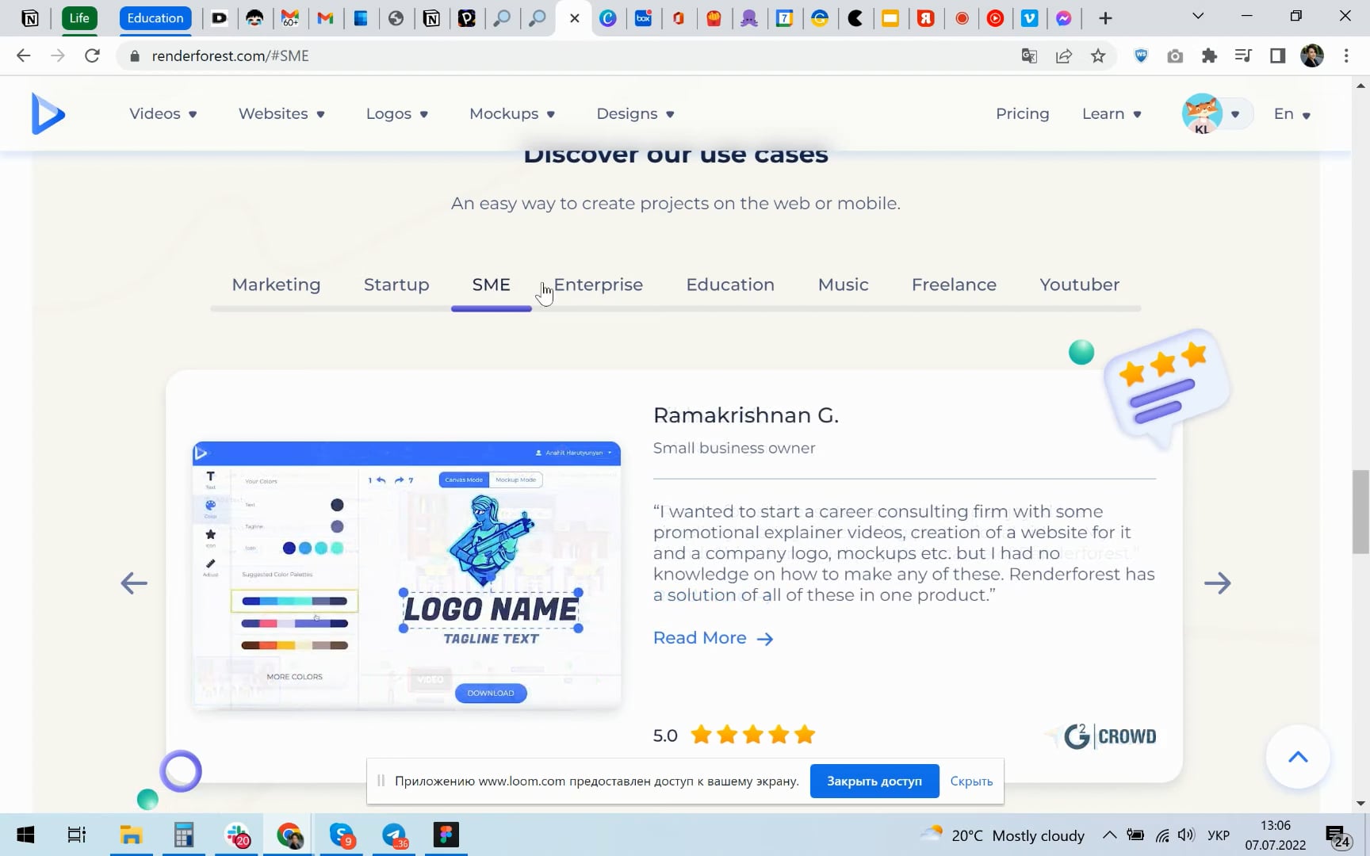
Task: Show the next testimonial with right arrow
Action: click(1218, 583)
